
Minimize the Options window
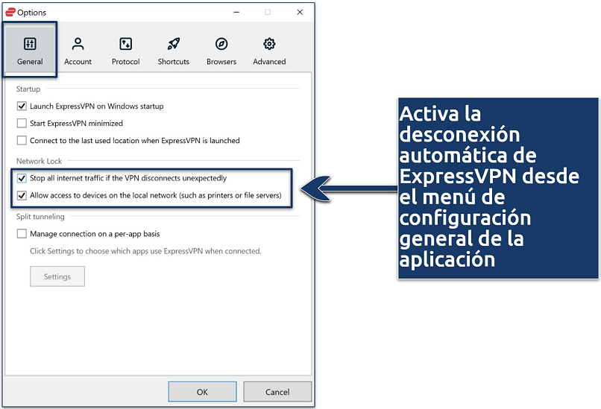click(236, 12)
